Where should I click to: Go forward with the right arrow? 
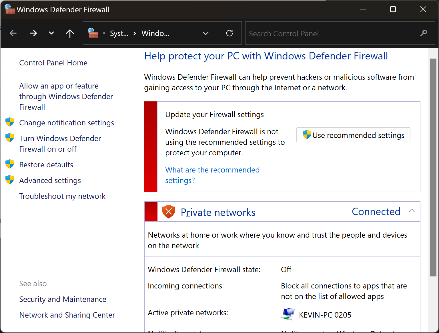[33, 33]
